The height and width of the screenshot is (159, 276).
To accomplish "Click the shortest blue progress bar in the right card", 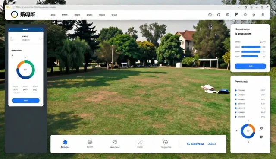I will tap(250, 57).
